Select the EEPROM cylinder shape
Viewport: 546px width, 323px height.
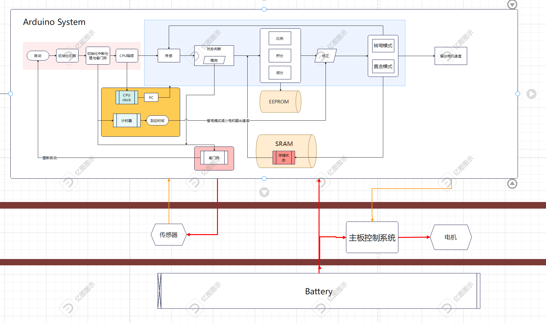tap(279, 102)
